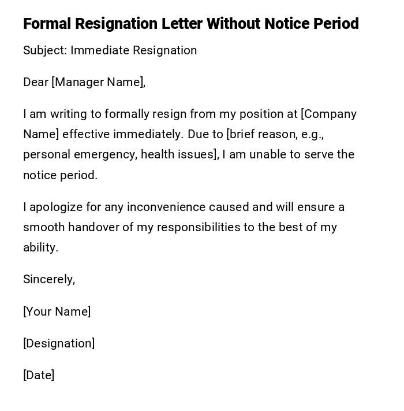The image size is (404, 411).
Task: Select the [Date] placeholder
Action: (x=39, y=375)
